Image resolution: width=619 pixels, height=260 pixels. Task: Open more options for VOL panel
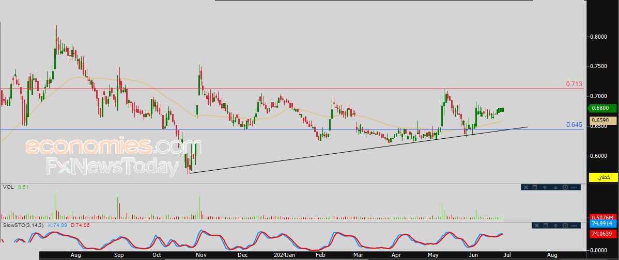(574, 187)
